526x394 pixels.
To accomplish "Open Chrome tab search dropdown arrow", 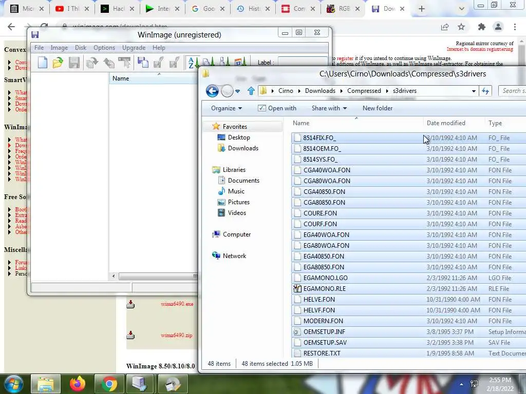I will click(x=462, y=9).
